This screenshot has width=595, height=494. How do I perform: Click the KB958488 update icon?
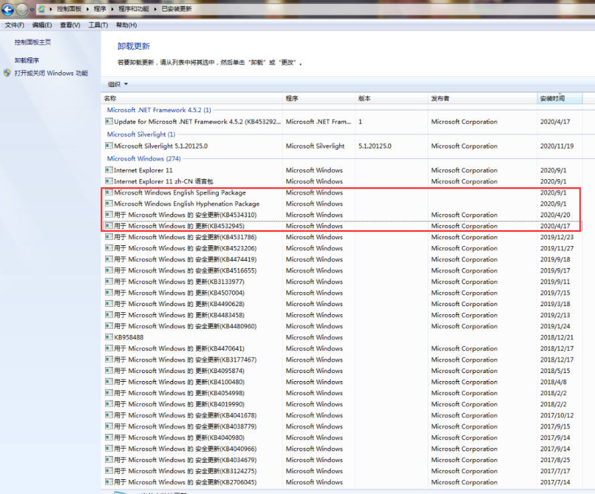pos(109,338)
